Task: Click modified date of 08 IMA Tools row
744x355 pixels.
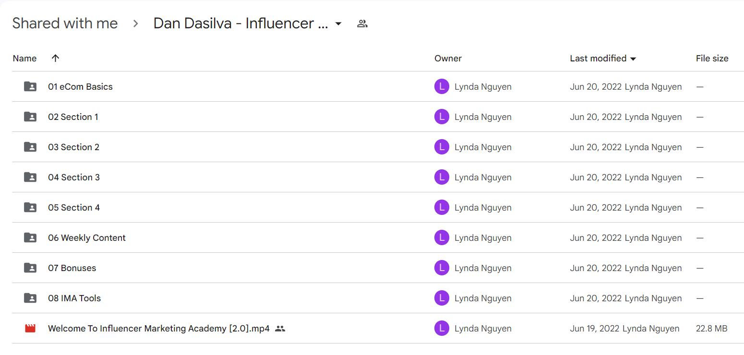Action: point(596,298)
